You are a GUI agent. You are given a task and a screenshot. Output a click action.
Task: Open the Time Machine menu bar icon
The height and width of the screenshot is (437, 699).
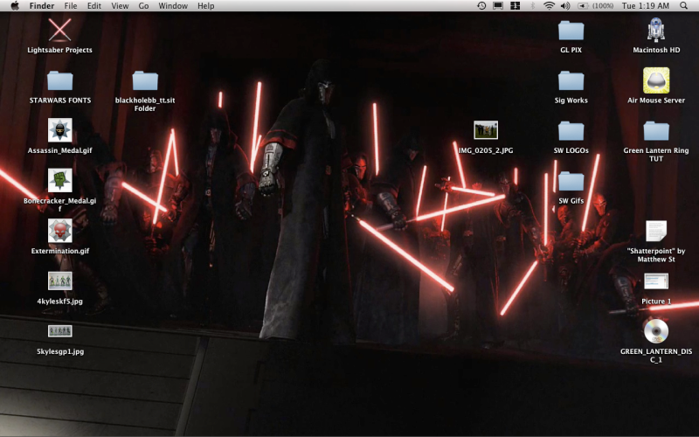coord(481,6)
